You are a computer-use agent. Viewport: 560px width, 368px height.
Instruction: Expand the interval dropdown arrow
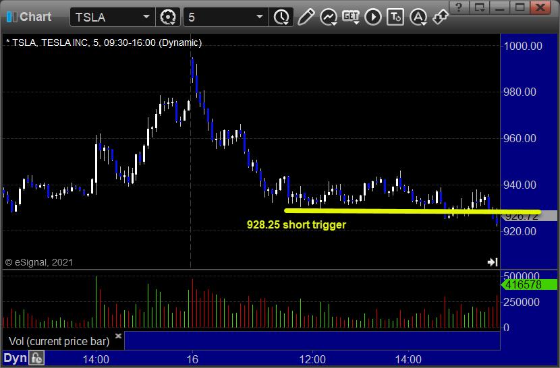coord(260,17)
